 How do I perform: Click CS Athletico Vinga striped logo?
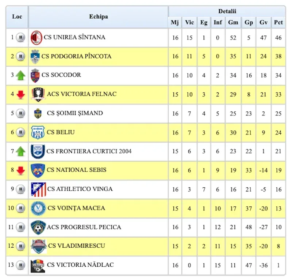click(x=38, y=189)
